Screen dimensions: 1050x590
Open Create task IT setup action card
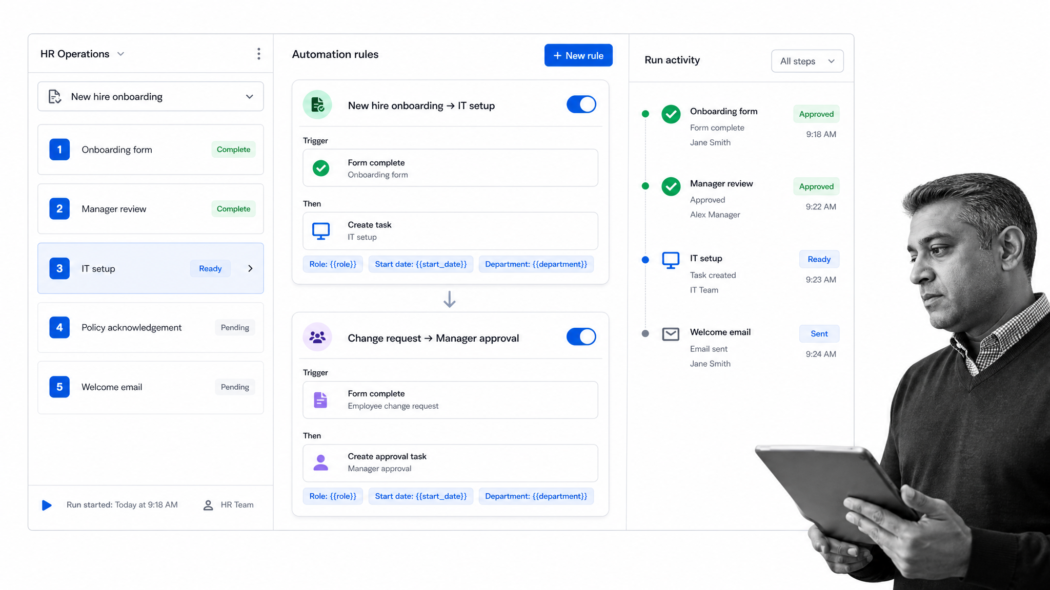450,231
